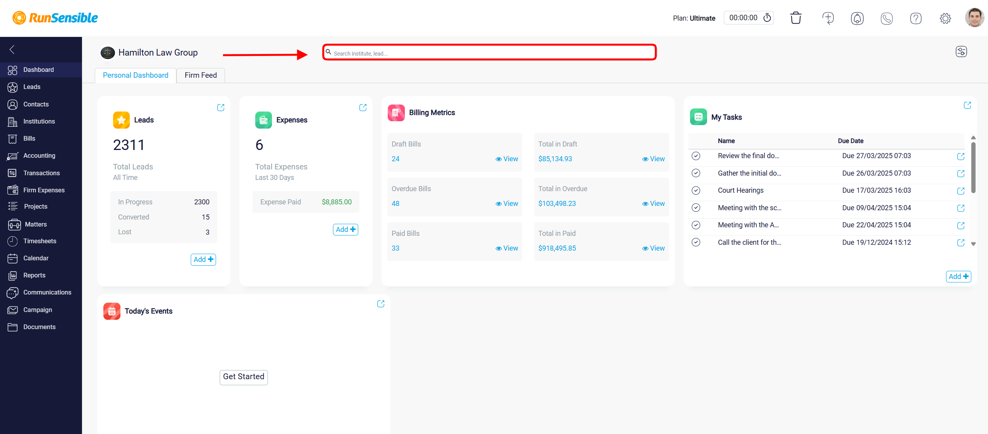View the Total in Paid details
988x434 pixels.
(653, 248)
